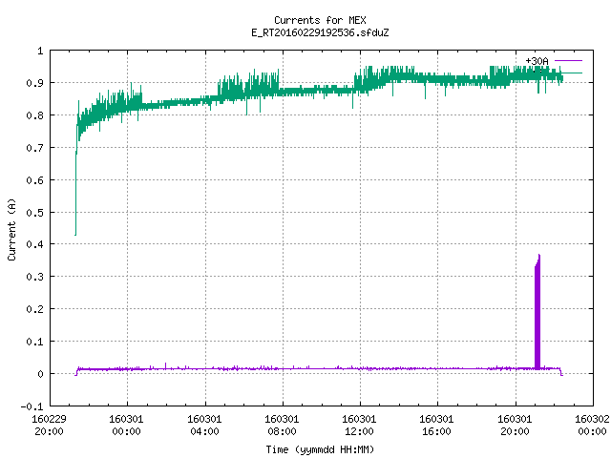
Task: Click the y-axis label '0.1'
Action: pyautogui.click(x=34, y=342)
